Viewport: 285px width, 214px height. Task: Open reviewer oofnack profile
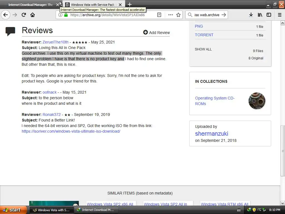click(50, 92)
